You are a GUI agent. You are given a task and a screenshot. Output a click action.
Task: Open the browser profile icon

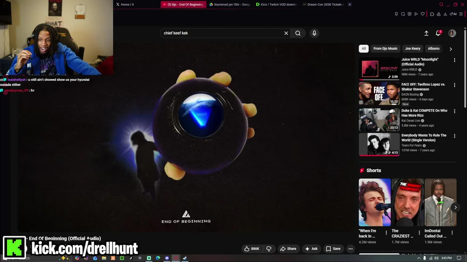(x=439, y=14)
